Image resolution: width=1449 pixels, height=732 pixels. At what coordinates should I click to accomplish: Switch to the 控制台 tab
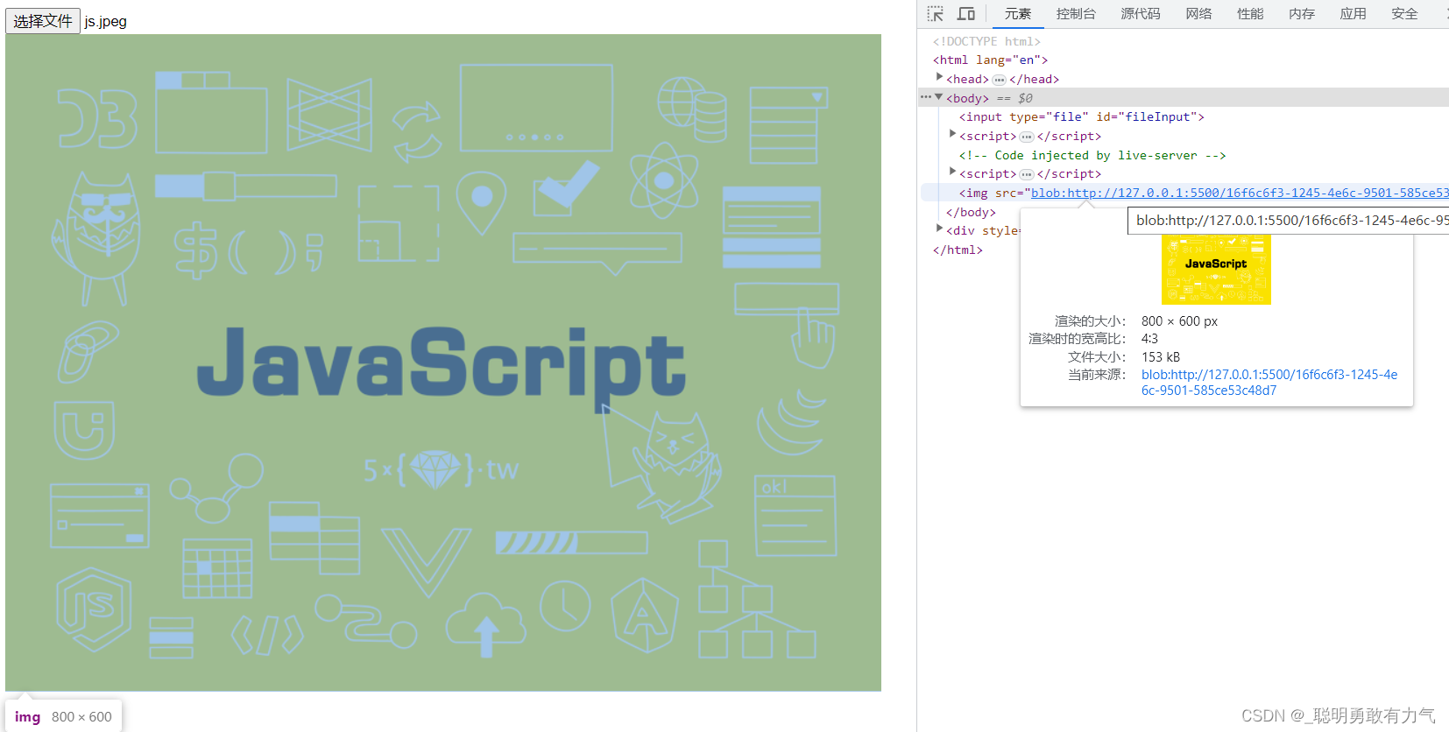tap(1076, 14)
